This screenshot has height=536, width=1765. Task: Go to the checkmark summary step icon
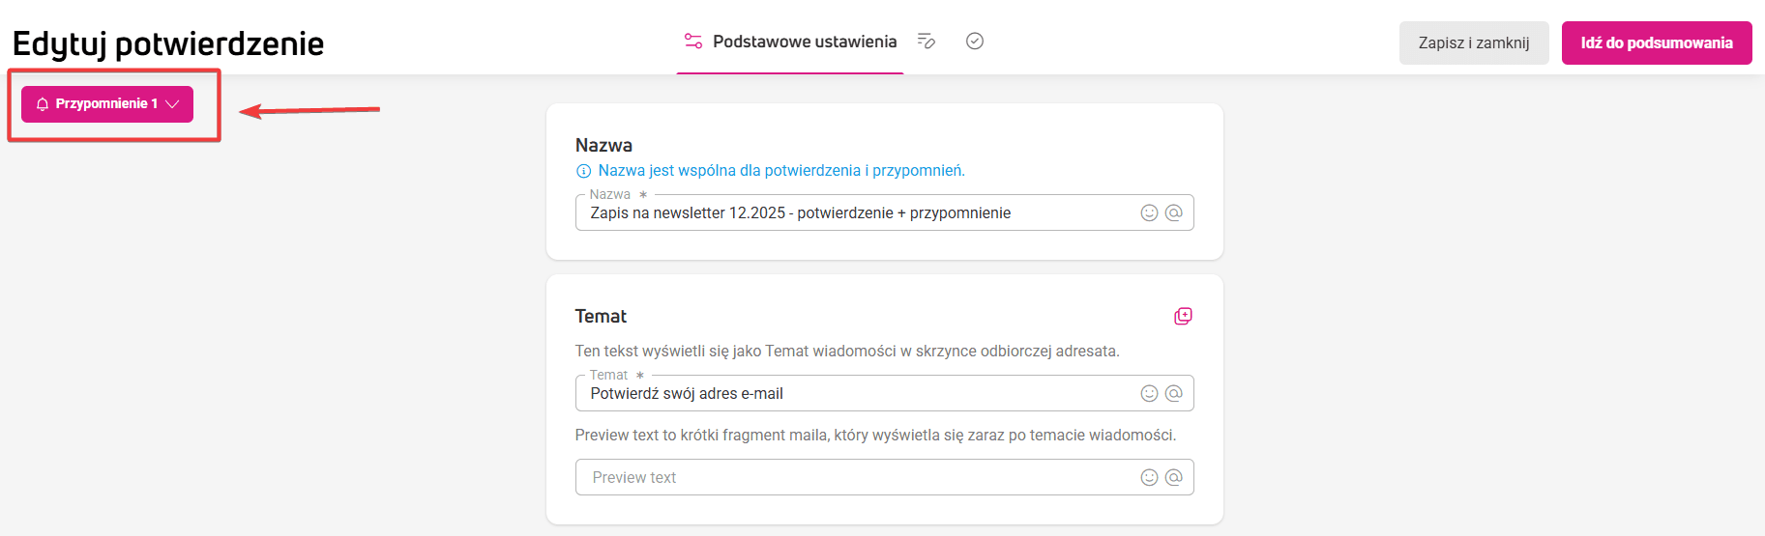coord(975,41)
